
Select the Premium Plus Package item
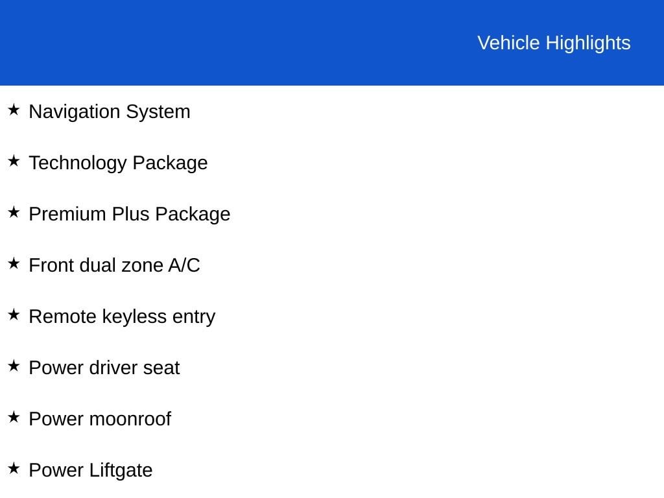[x=130, y=215]
